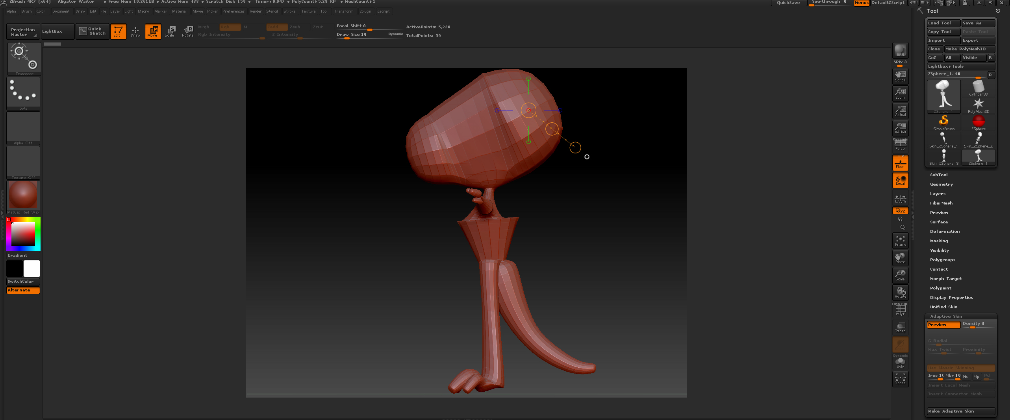Choose the SimpleBrush tool icon
1010x420 pixels.
tap(943, 122)
